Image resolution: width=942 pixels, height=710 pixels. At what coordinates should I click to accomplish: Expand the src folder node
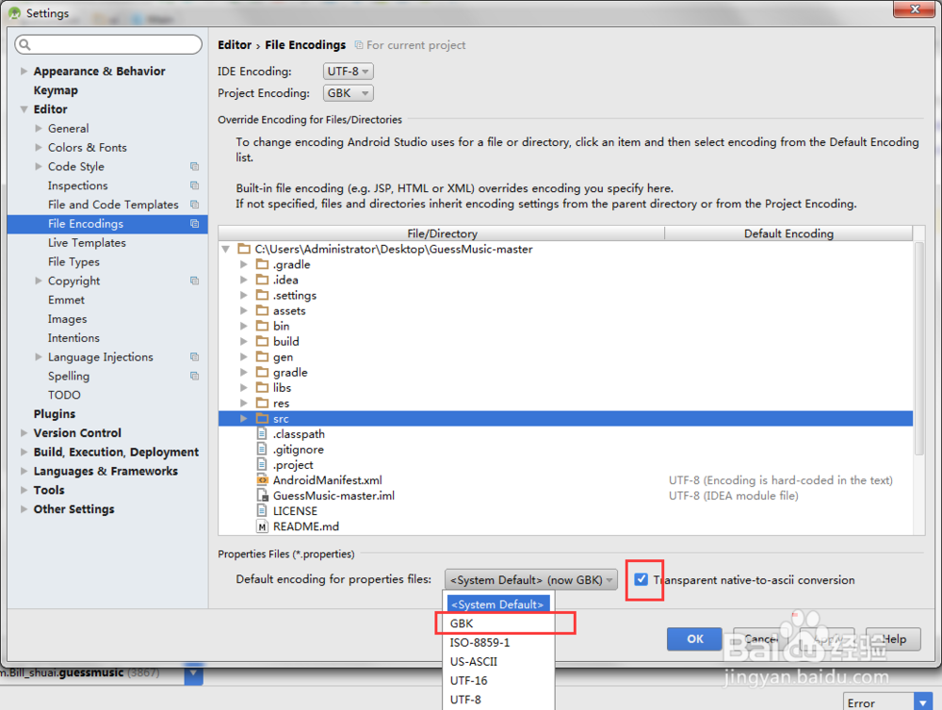click(243, 419)
